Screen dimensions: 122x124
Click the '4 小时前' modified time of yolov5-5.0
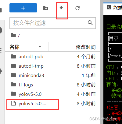click(86, 94)
